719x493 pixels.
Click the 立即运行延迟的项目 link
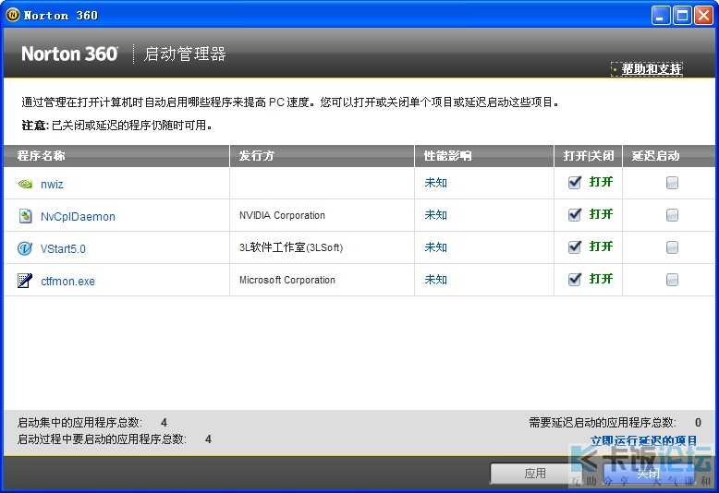coord(644,440)
